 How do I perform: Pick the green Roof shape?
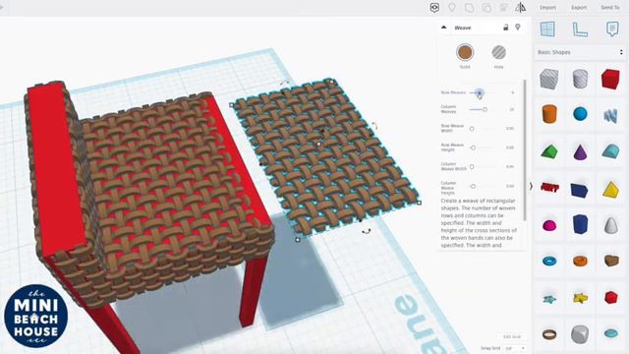[549, 151]
